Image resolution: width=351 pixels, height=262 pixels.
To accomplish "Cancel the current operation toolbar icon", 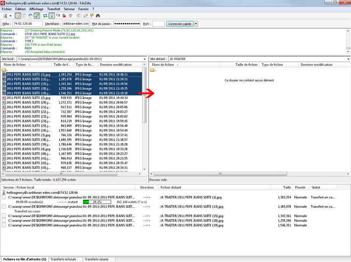I will (58, 16).
